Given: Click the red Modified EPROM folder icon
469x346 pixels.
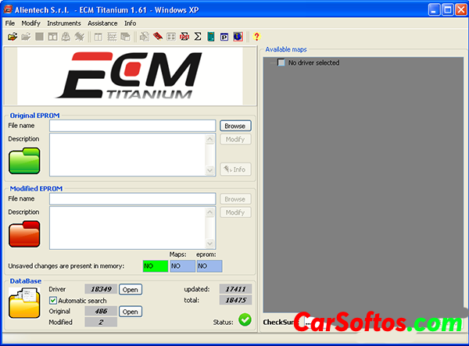Looking at the screenshot, I should (x=24, y=234).
